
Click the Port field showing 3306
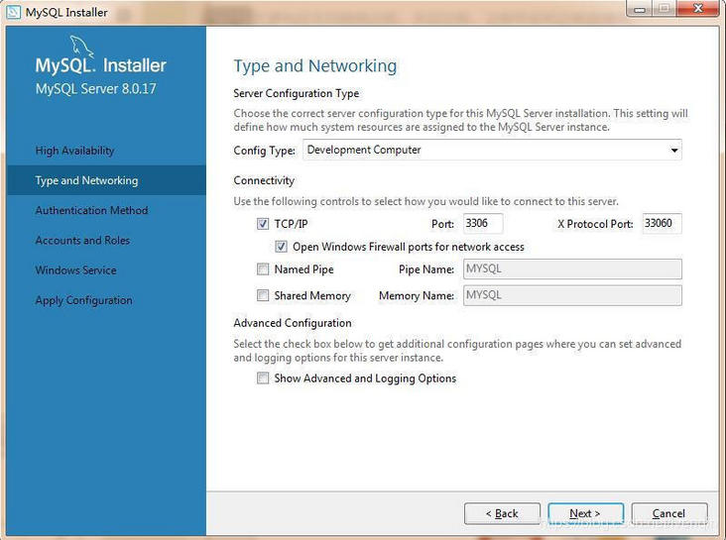coord(483,224)
